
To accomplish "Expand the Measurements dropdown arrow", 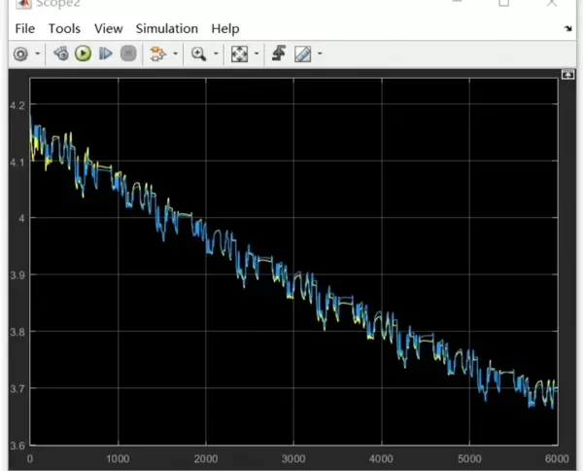I will [x=320, y=54].
